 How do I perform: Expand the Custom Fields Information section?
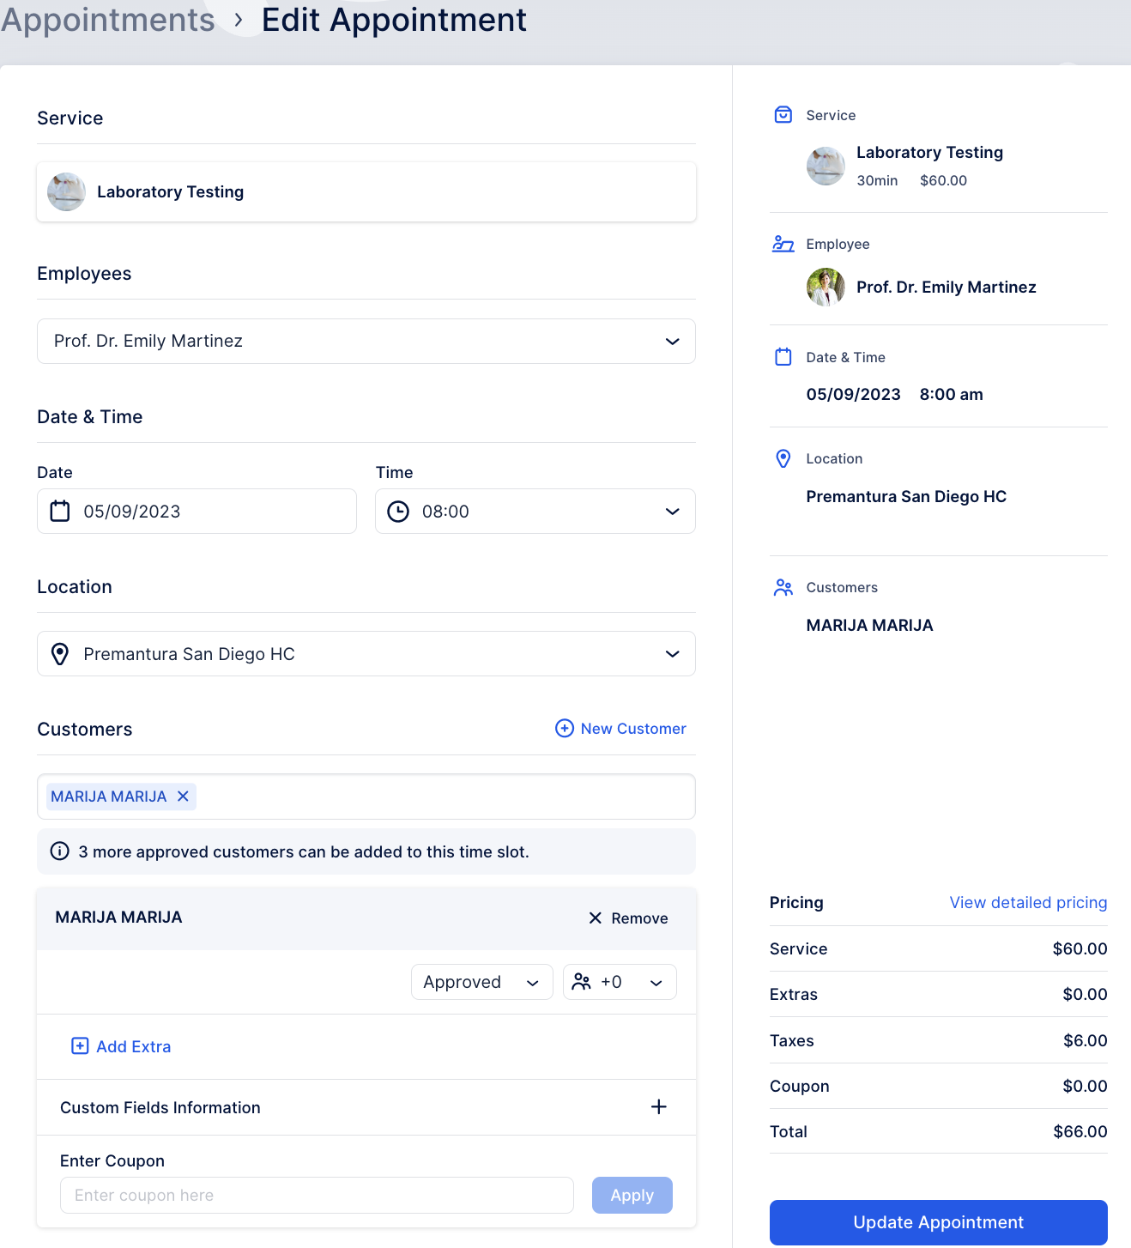pos(658,1107)
